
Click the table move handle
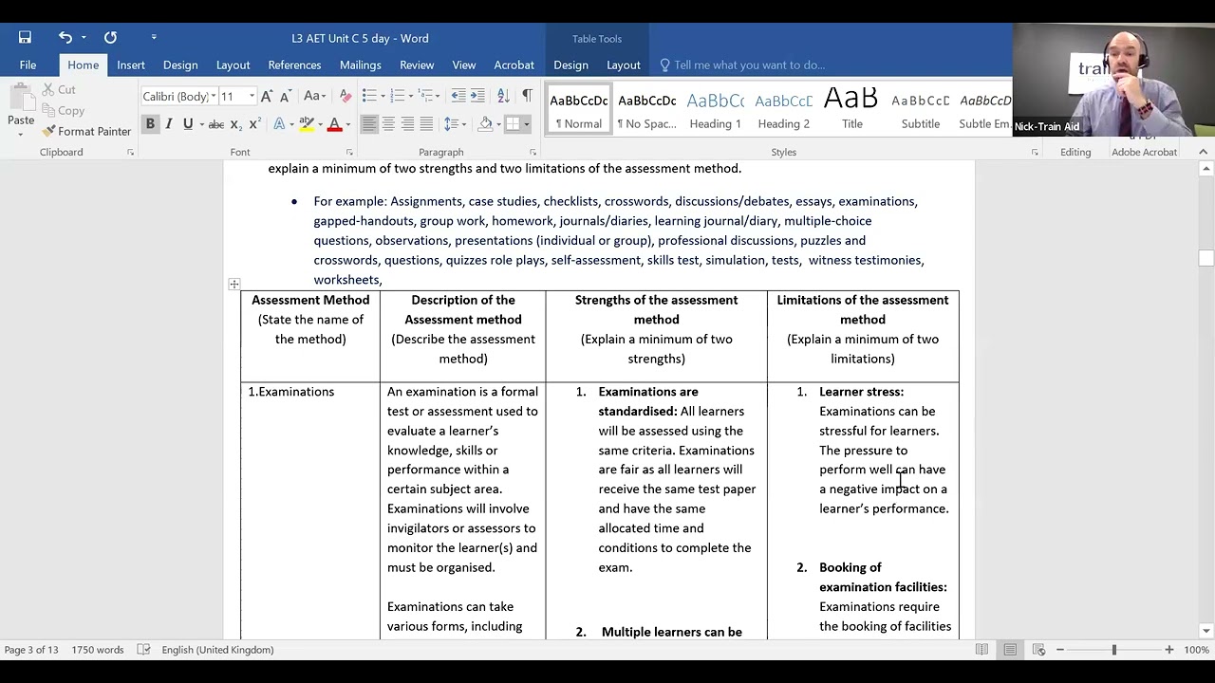[234, 284]
